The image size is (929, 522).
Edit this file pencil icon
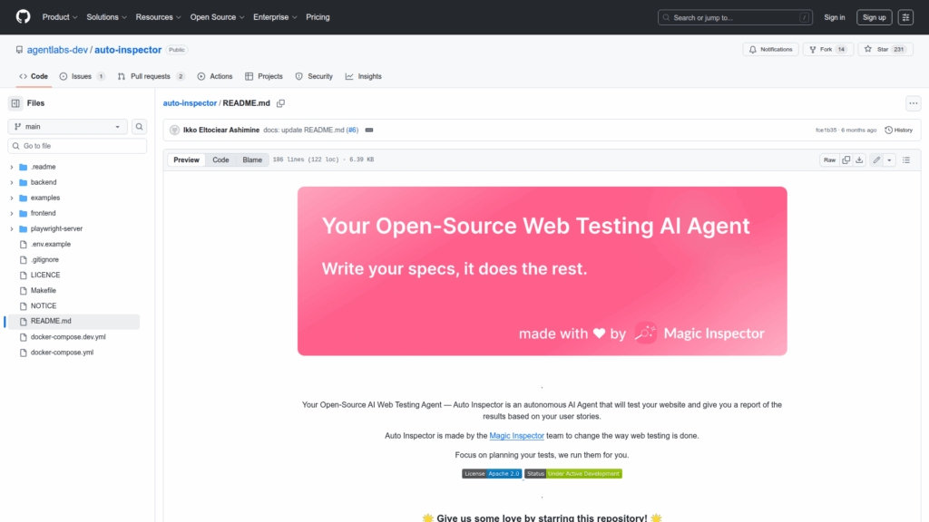(x=876, y=159)
